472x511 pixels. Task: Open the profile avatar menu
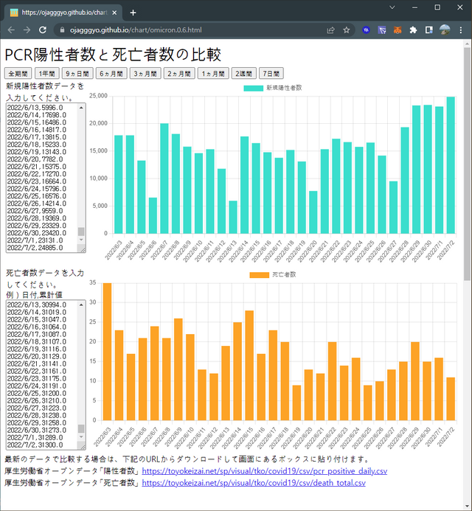pos(445,30)
